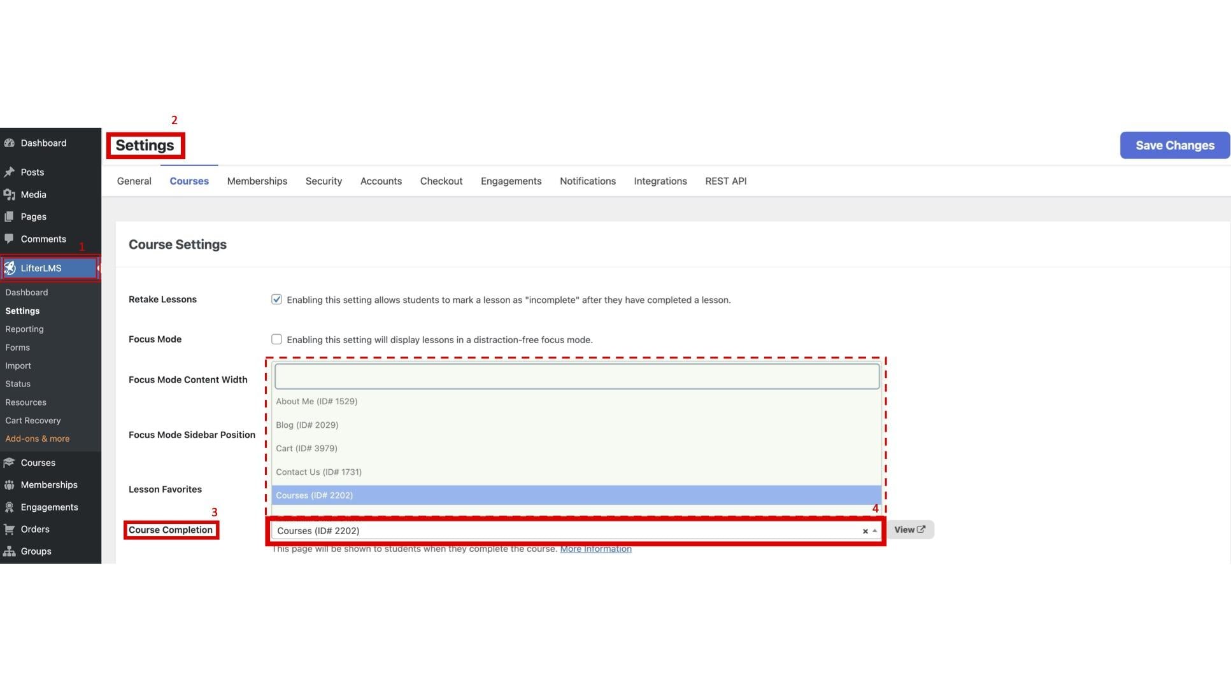Go to the Security tab

point(324,181)
